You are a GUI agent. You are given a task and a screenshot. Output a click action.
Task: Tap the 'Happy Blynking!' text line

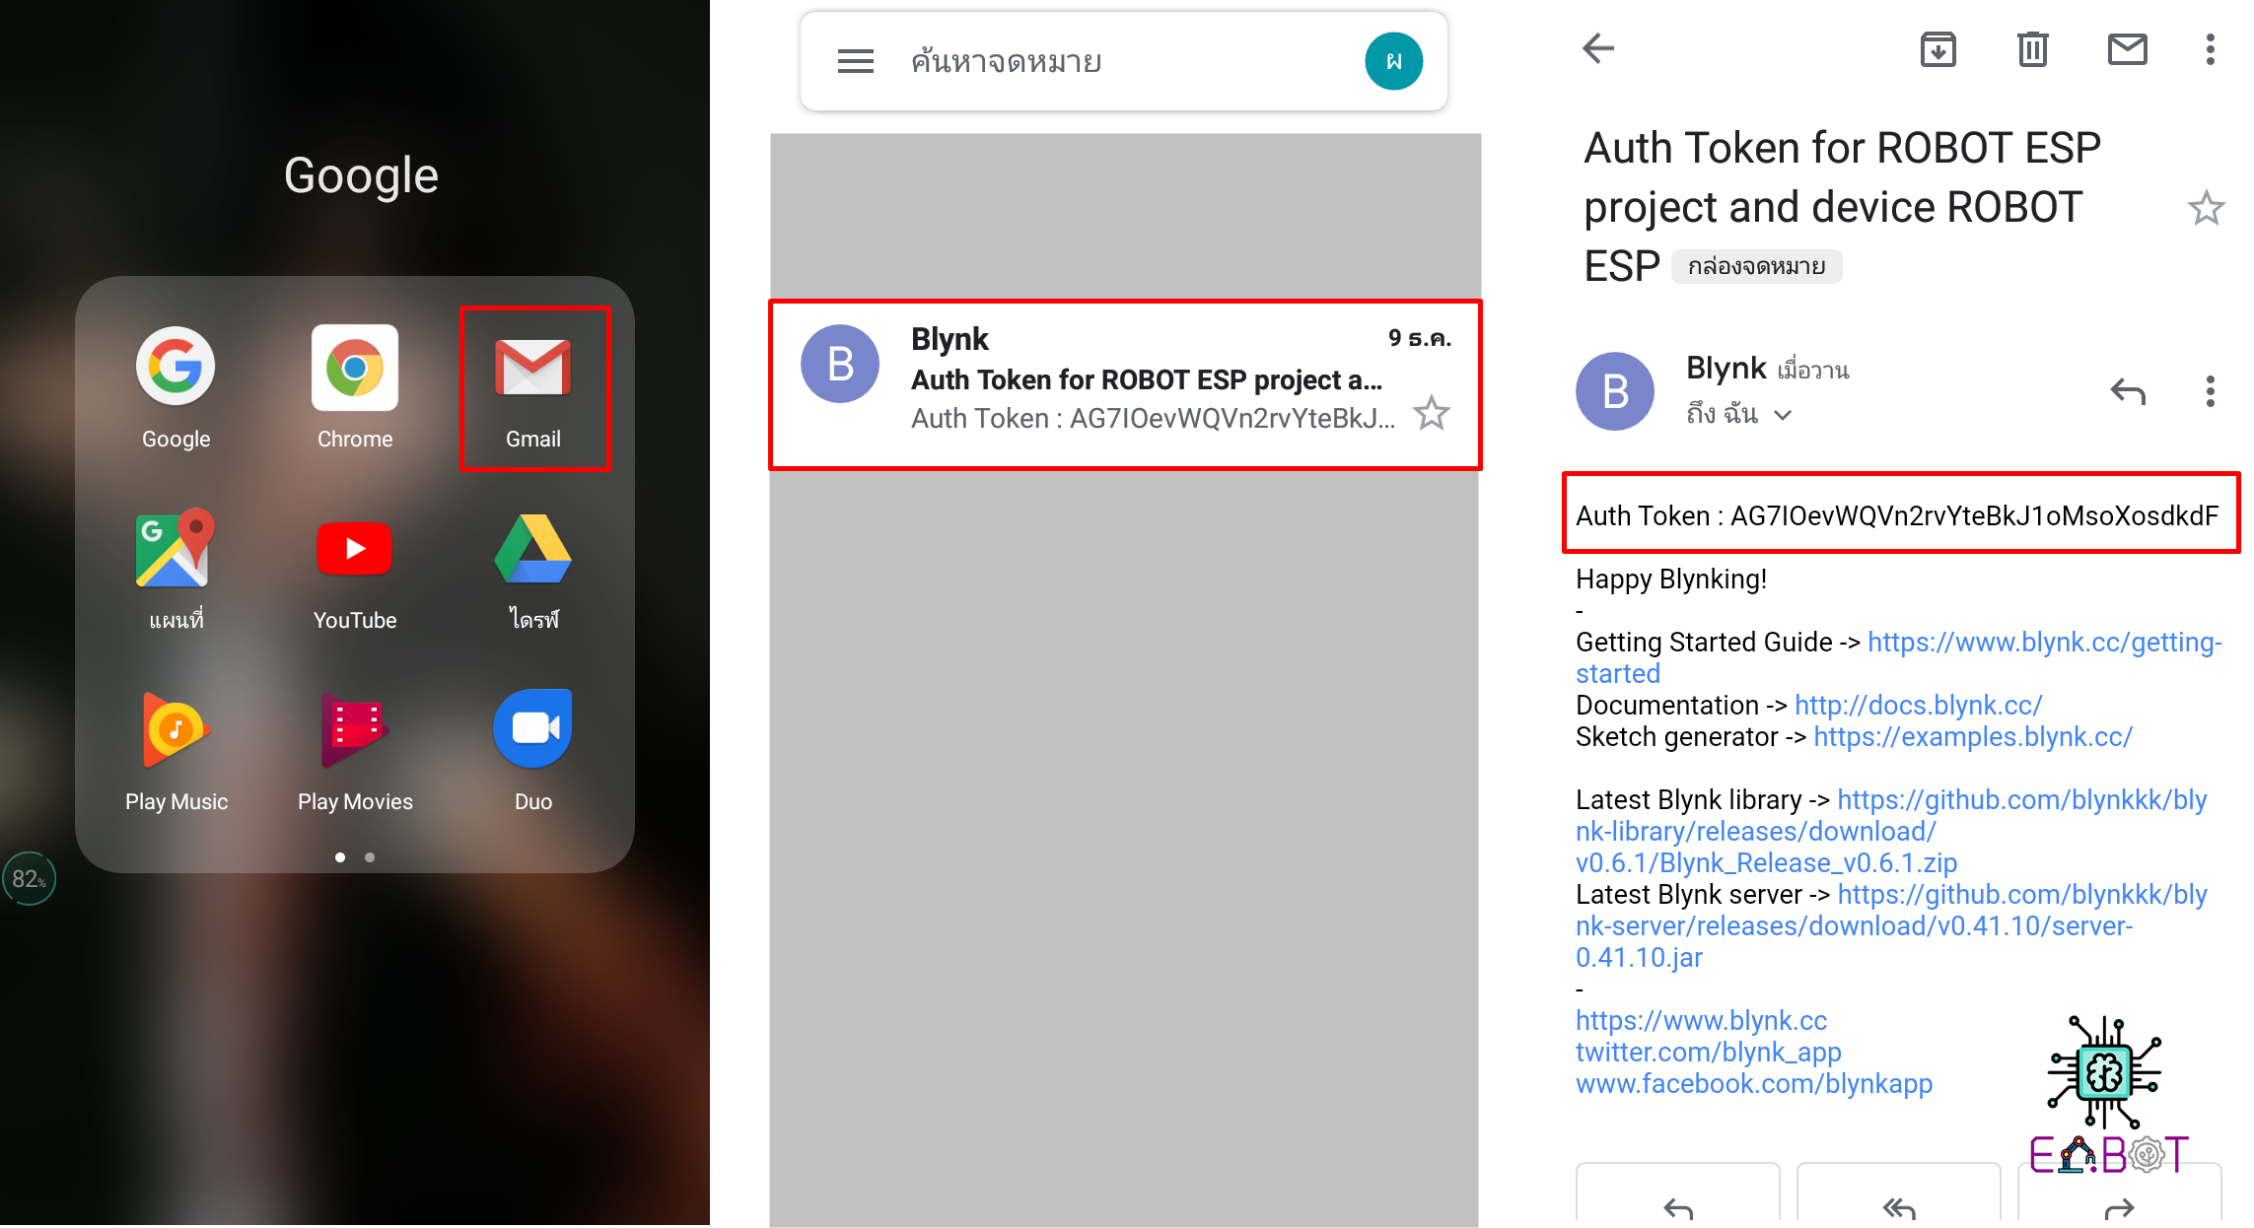(x=1670, y=579)
